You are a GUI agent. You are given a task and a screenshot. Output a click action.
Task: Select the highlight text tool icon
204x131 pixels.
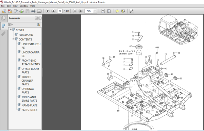coord(123,11)
